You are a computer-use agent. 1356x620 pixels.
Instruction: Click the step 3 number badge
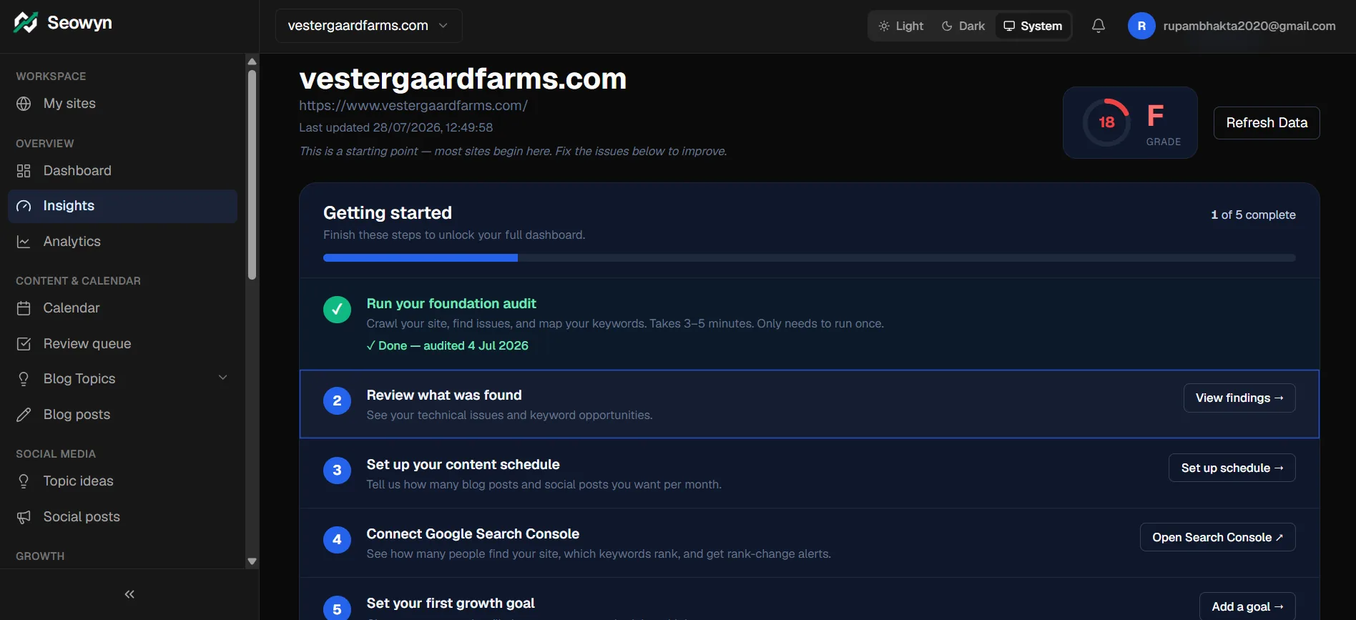pos(337,471)
